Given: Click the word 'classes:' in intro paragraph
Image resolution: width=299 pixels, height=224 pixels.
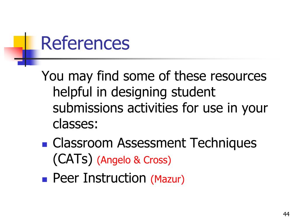Looking at the screenshot, I should [75, 124].
